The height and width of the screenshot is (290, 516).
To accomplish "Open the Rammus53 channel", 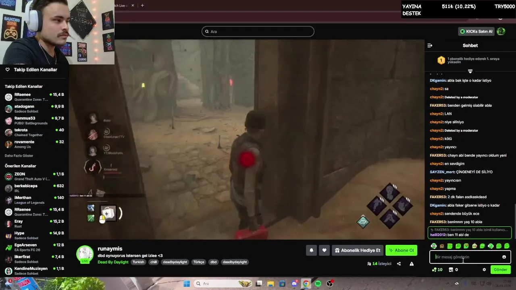I will click(34, 120).
